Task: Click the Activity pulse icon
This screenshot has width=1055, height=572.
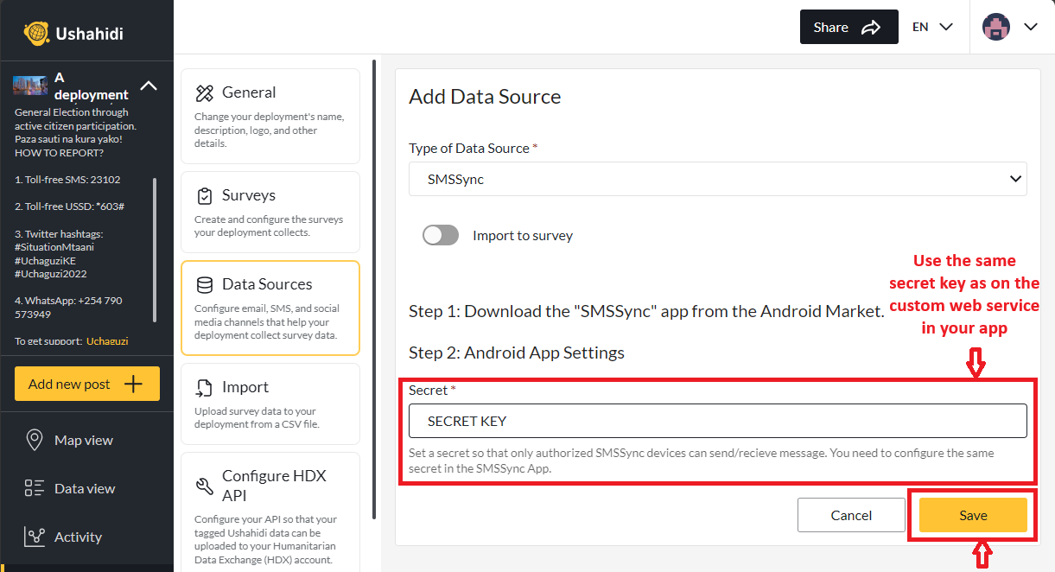Action: [x=35, y=537]
